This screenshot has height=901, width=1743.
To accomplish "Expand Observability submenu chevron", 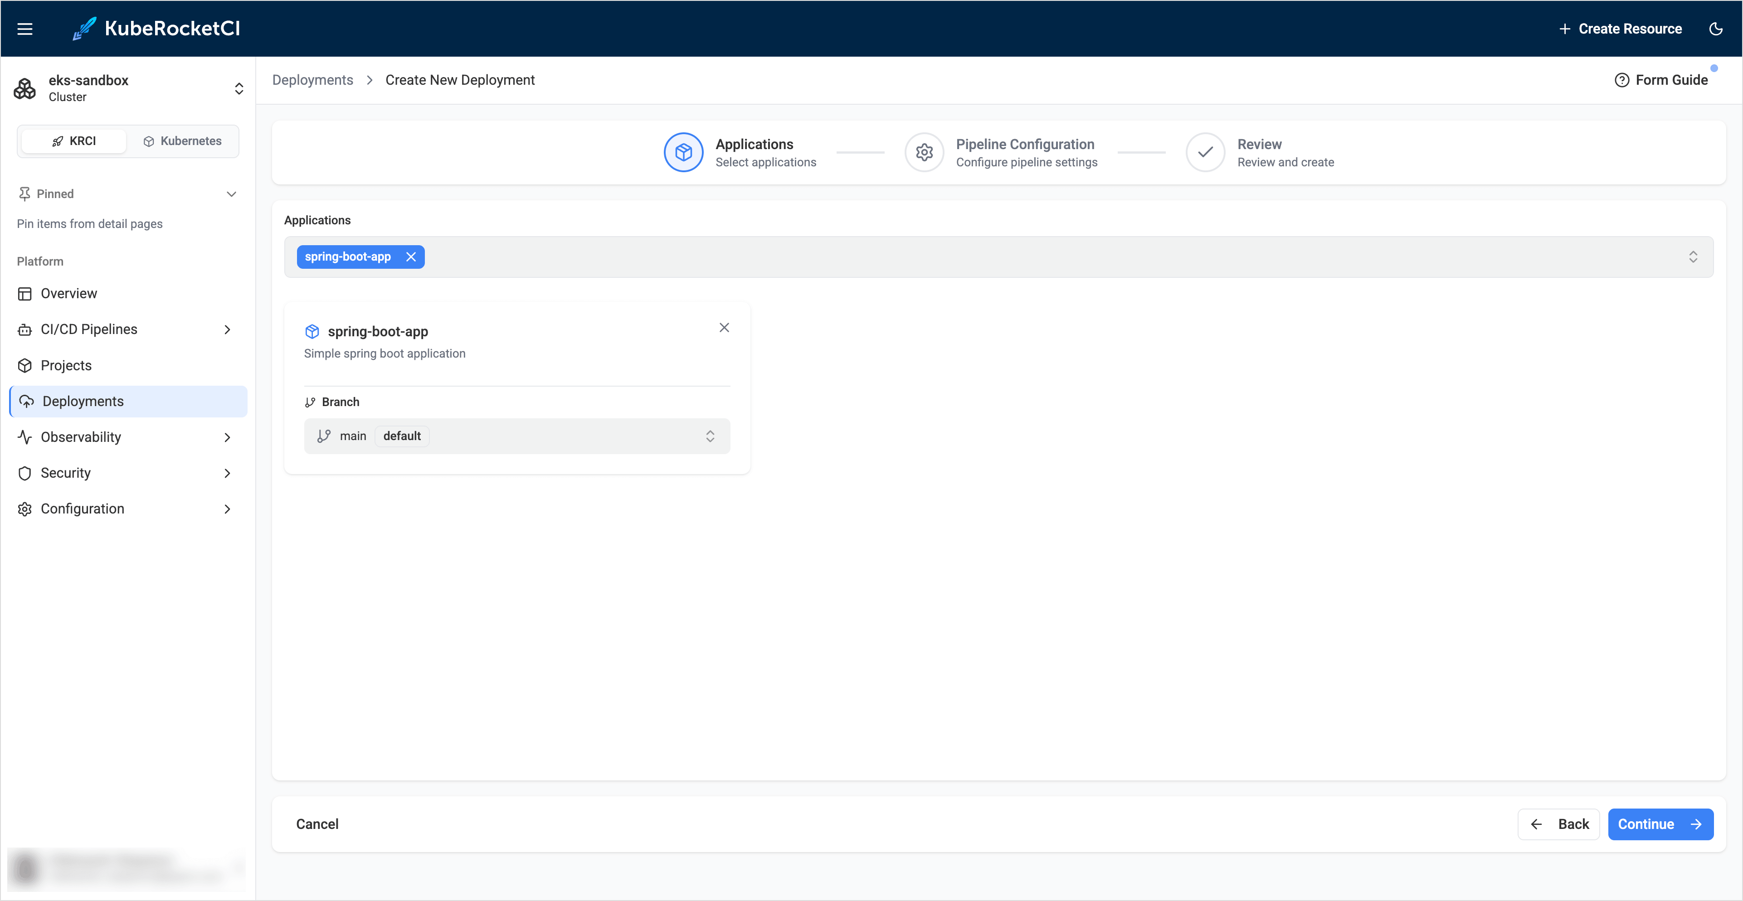I will pos(227,437).
